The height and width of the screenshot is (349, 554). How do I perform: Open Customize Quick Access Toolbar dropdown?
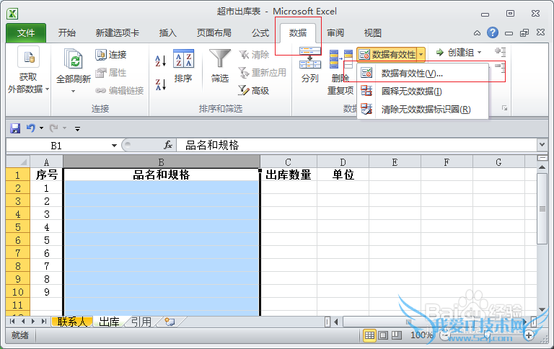click(77, 128)
